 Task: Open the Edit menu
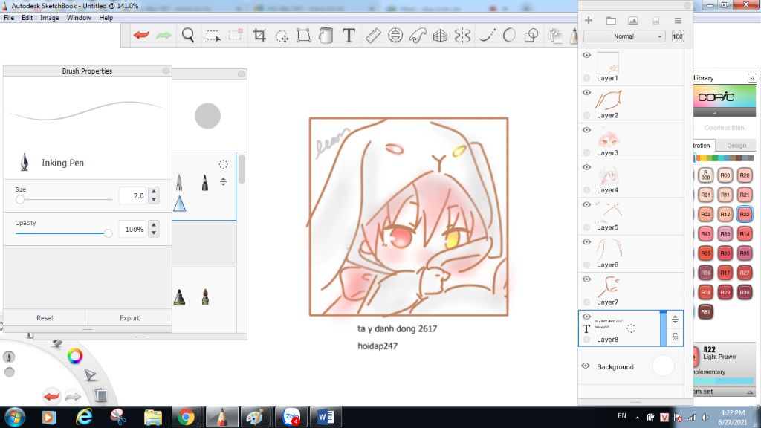click(x=27, y=18)
